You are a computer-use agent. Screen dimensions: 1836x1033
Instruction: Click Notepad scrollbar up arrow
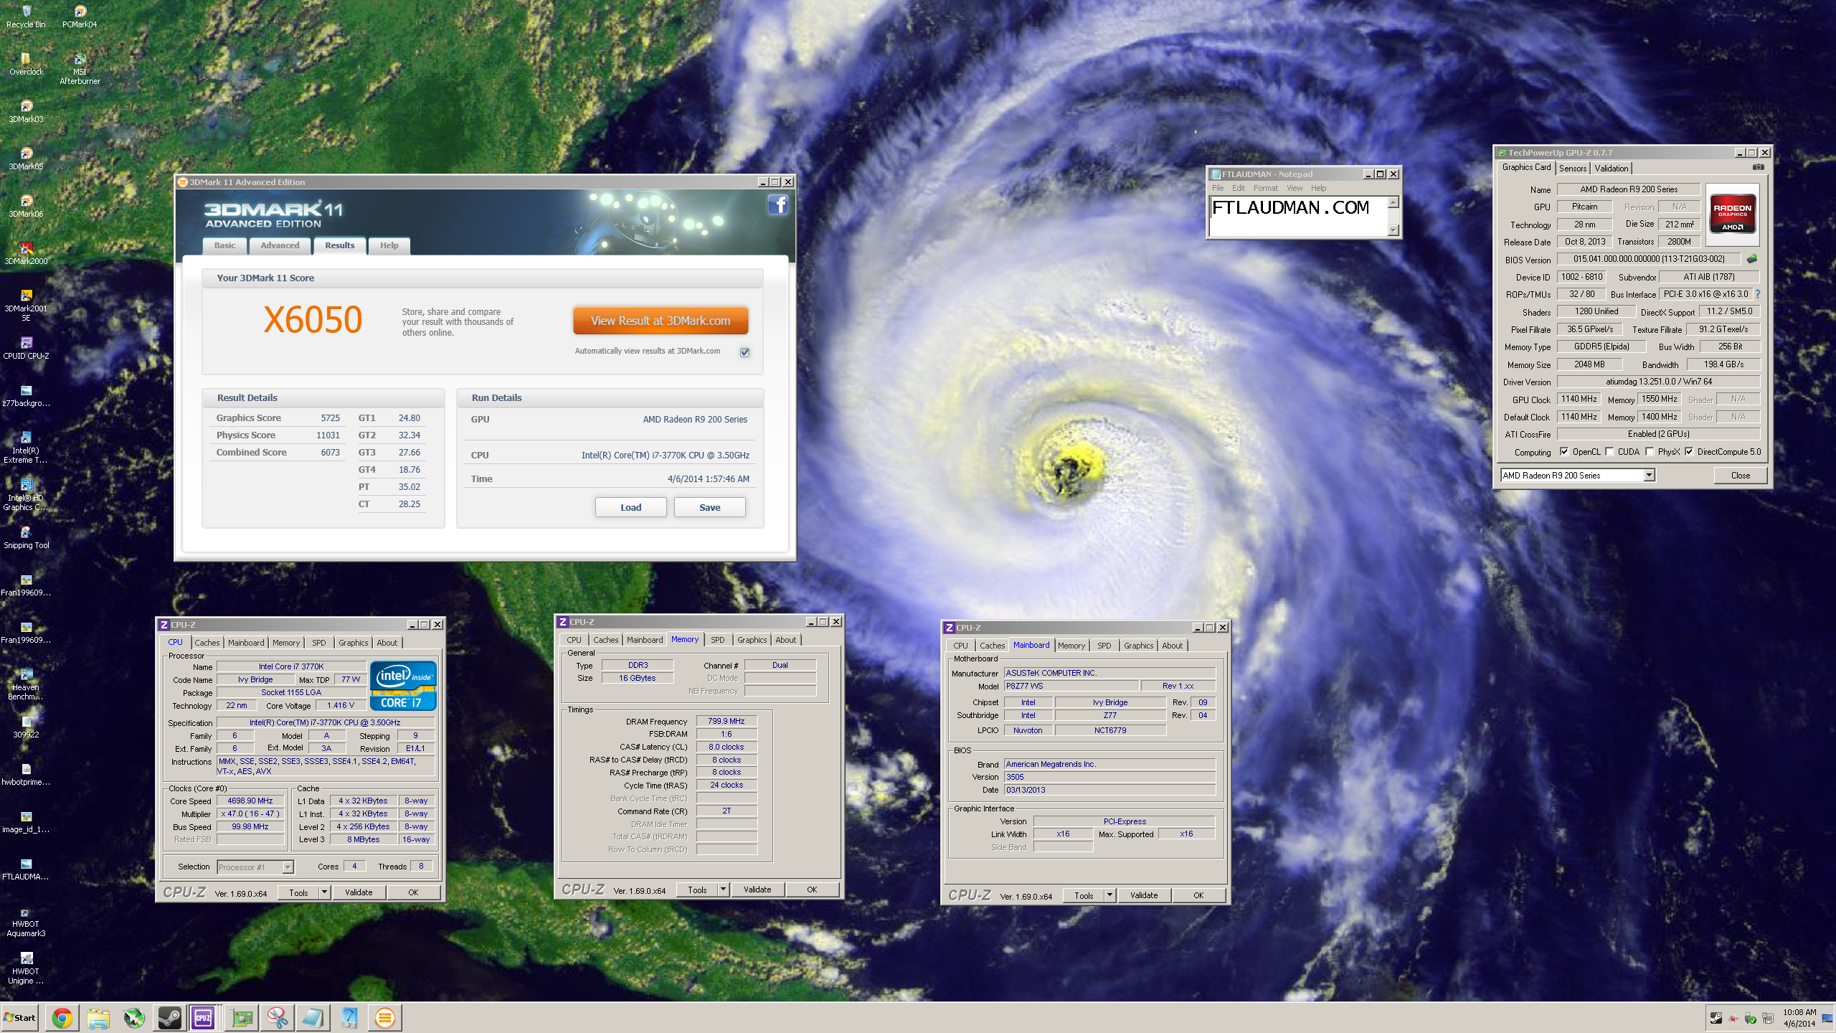(x=1393, y=202)
